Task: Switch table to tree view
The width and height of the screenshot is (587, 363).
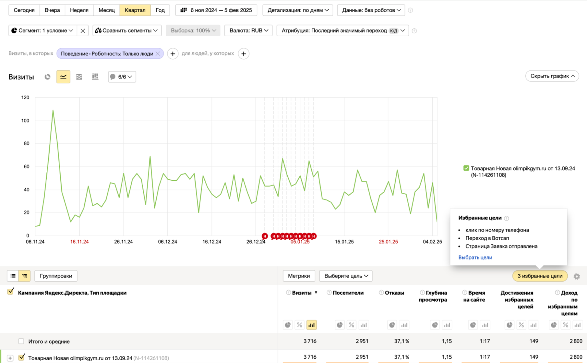Action: pyautogui.click(x=24, y=276)
